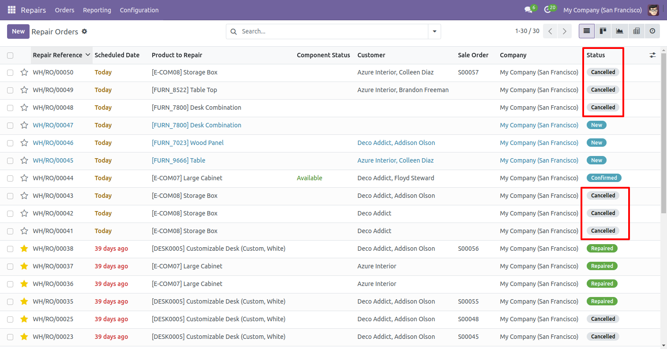This screenshot has height=349, width=667.
Task: Open the activities clock icon
Action: point(547,10)
